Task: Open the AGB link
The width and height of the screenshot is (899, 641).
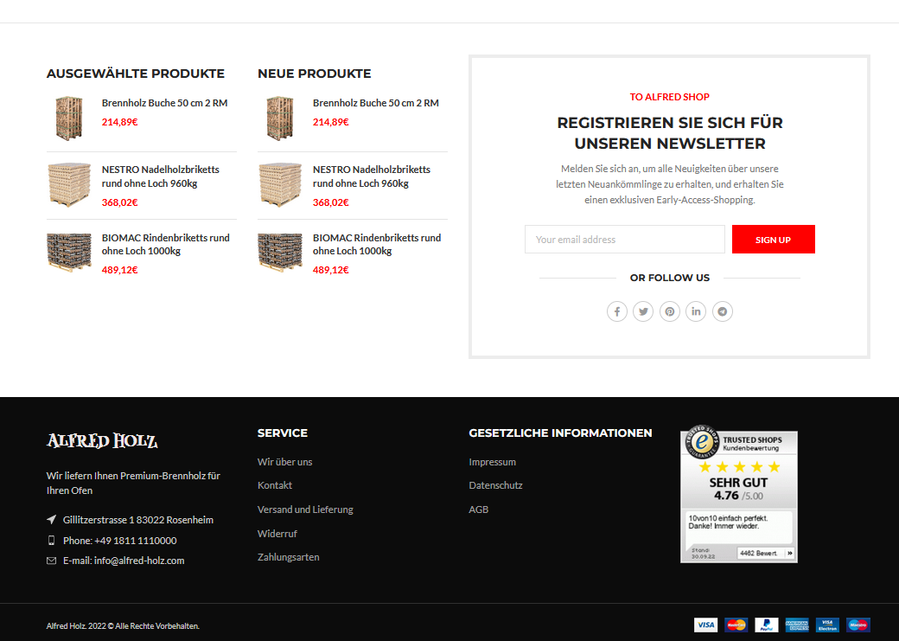Action: point(479,510)
